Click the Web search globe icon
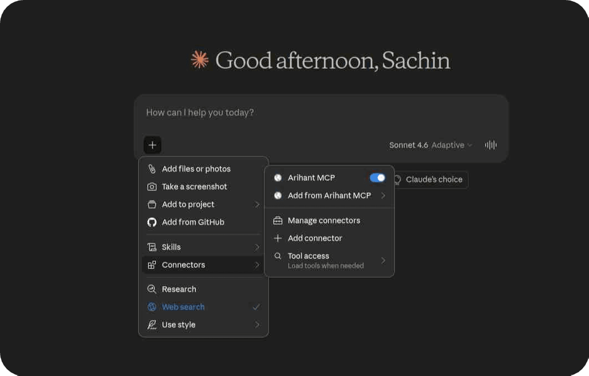 click(x=152, y=307)
